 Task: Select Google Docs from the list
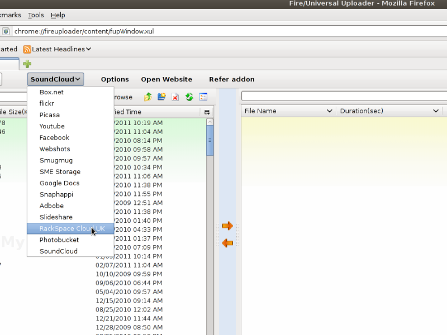point(70,183)
